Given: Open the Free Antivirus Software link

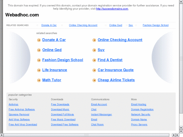Looking at the screenshot, I should pyautogui.click(x=22, y=110).
